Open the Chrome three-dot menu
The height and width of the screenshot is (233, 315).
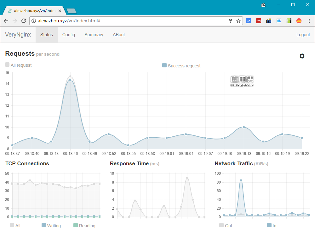309,21
